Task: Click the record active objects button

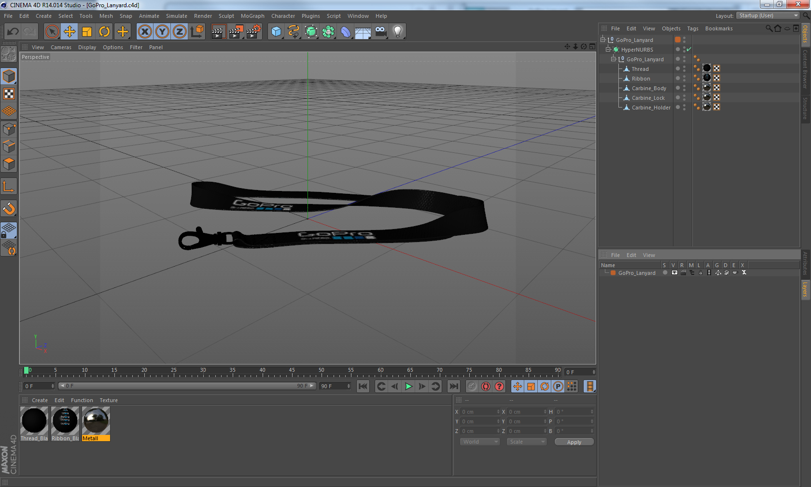Action: click(472, 386)
